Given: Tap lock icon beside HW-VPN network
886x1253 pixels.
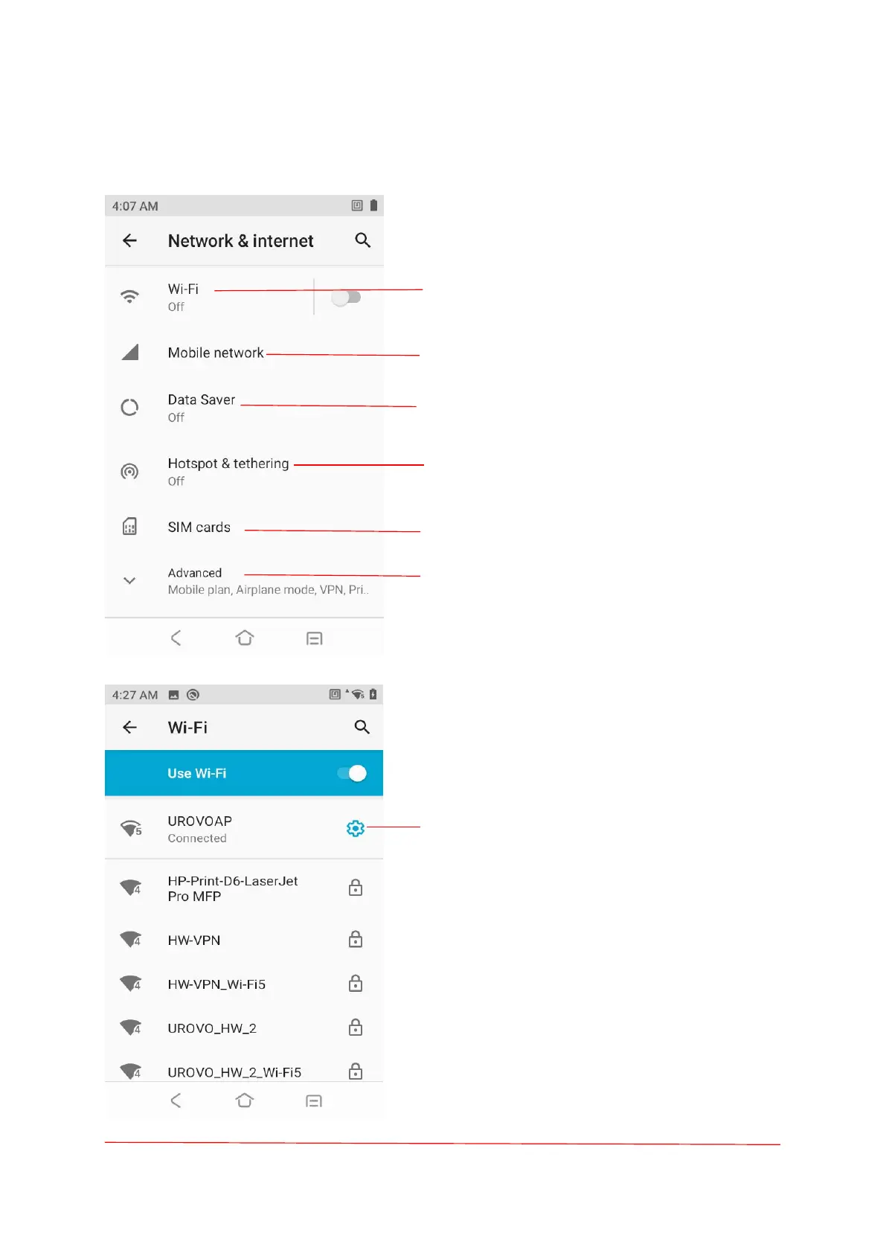Looking at the screenshot, I should pos(356,940).
